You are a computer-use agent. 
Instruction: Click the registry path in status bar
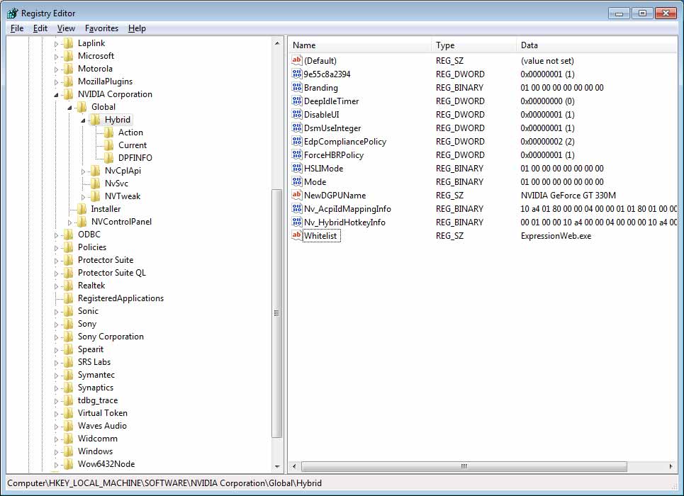(x=164, y=483)
